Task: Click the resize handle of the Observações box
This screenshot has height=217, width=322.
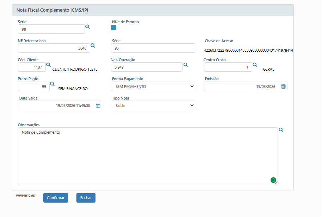Action: point(276,183)
